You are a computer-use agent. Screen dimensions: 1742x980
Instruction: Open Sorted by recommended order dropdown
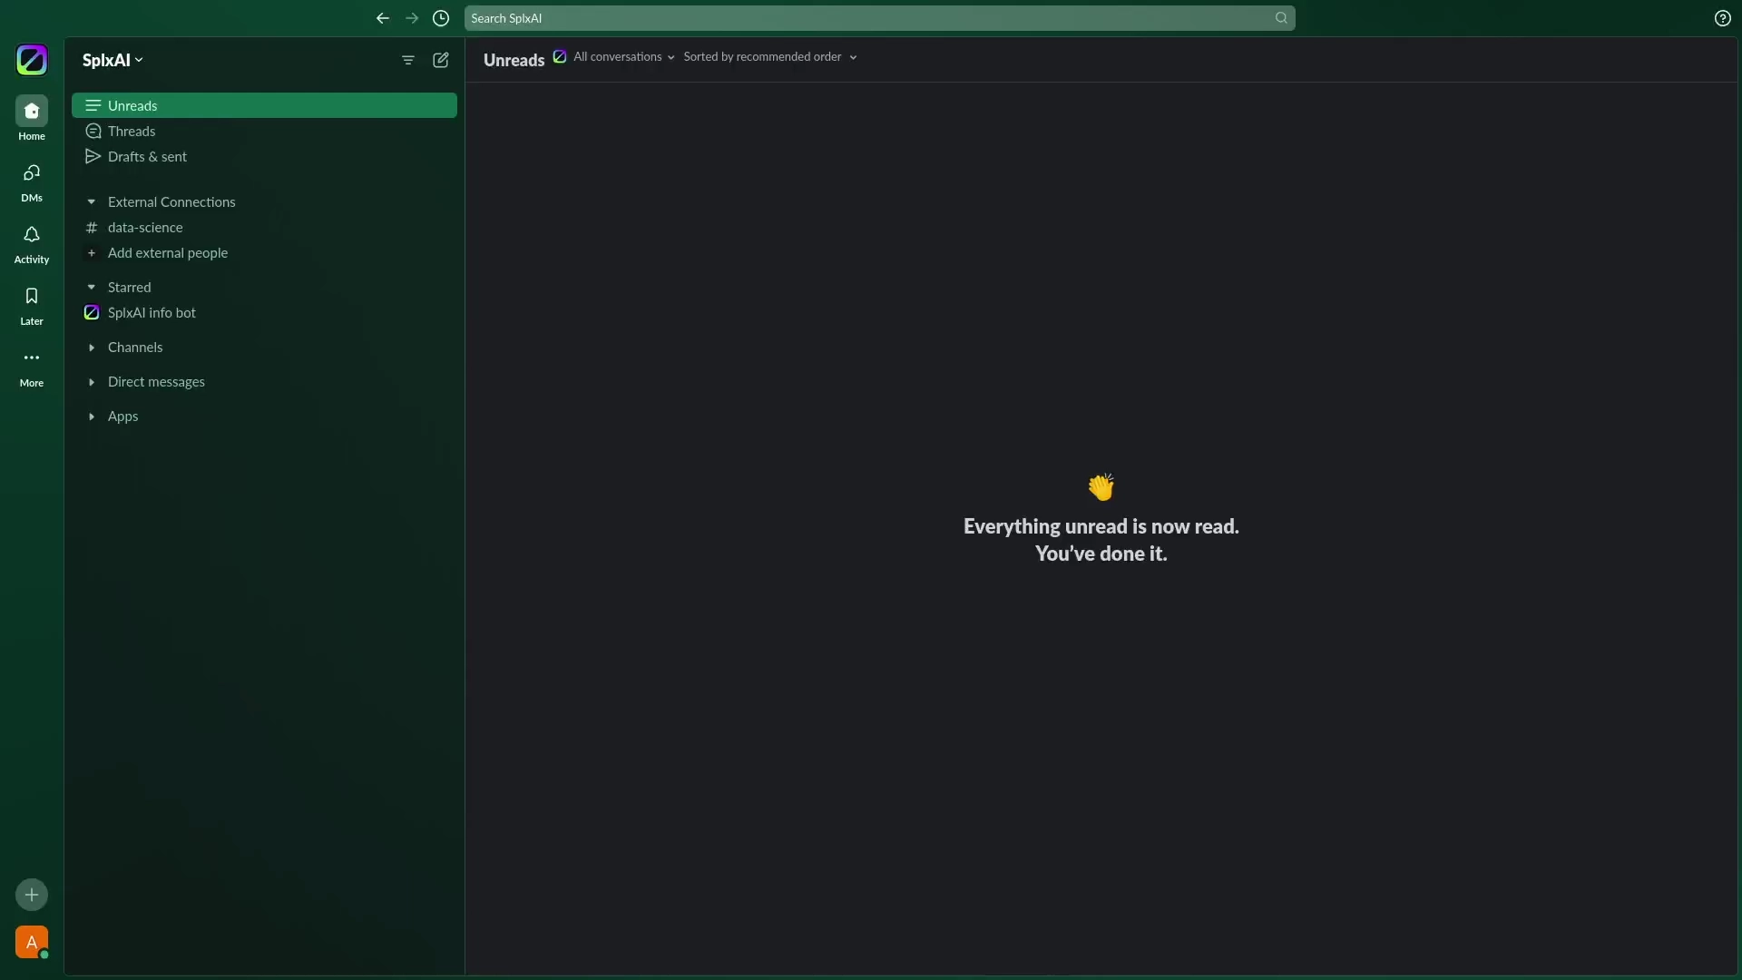pyautogui.click(x=769, y=57)
